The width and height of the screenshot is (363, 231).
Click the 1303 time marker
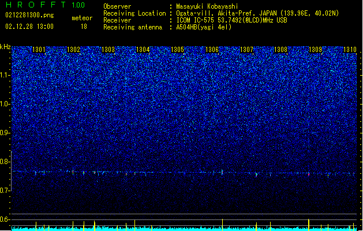pyautogui.click(x=108, y=50)
